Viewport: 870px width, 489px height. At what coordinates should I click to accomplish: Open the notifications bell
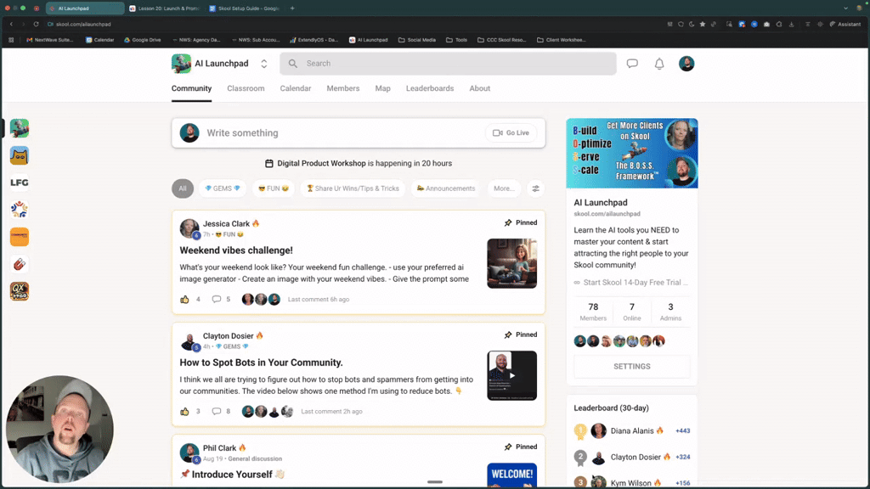[659, 64]
